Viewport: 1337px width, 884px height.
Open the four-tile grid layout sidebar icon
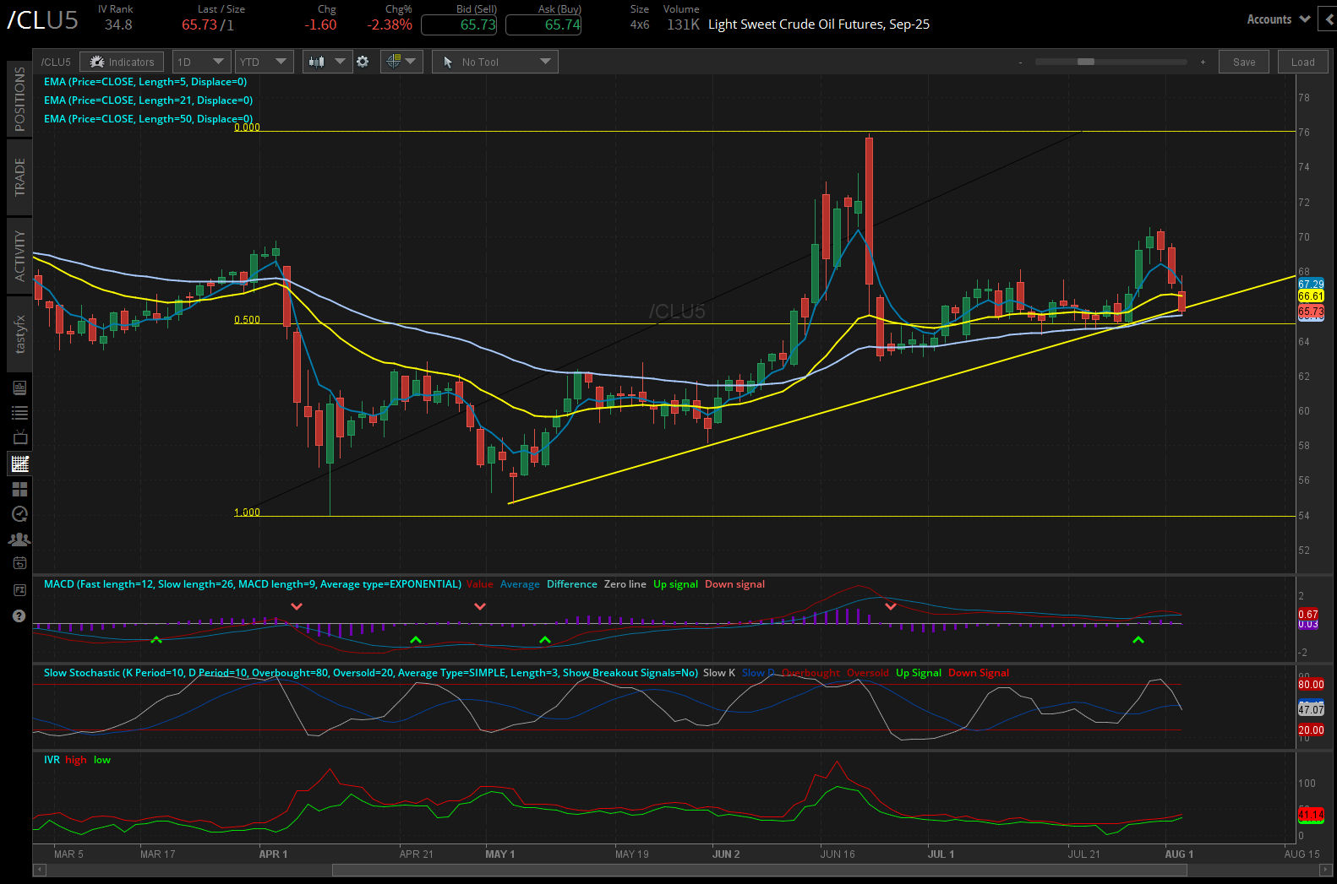coord(19,489)
